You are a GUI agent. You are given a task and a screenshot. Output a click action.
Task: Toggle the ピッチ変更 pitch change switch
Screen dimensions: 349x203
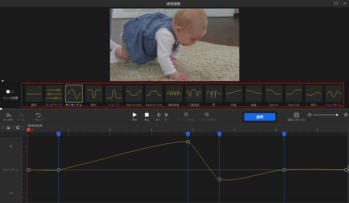(x=10, y=92)
